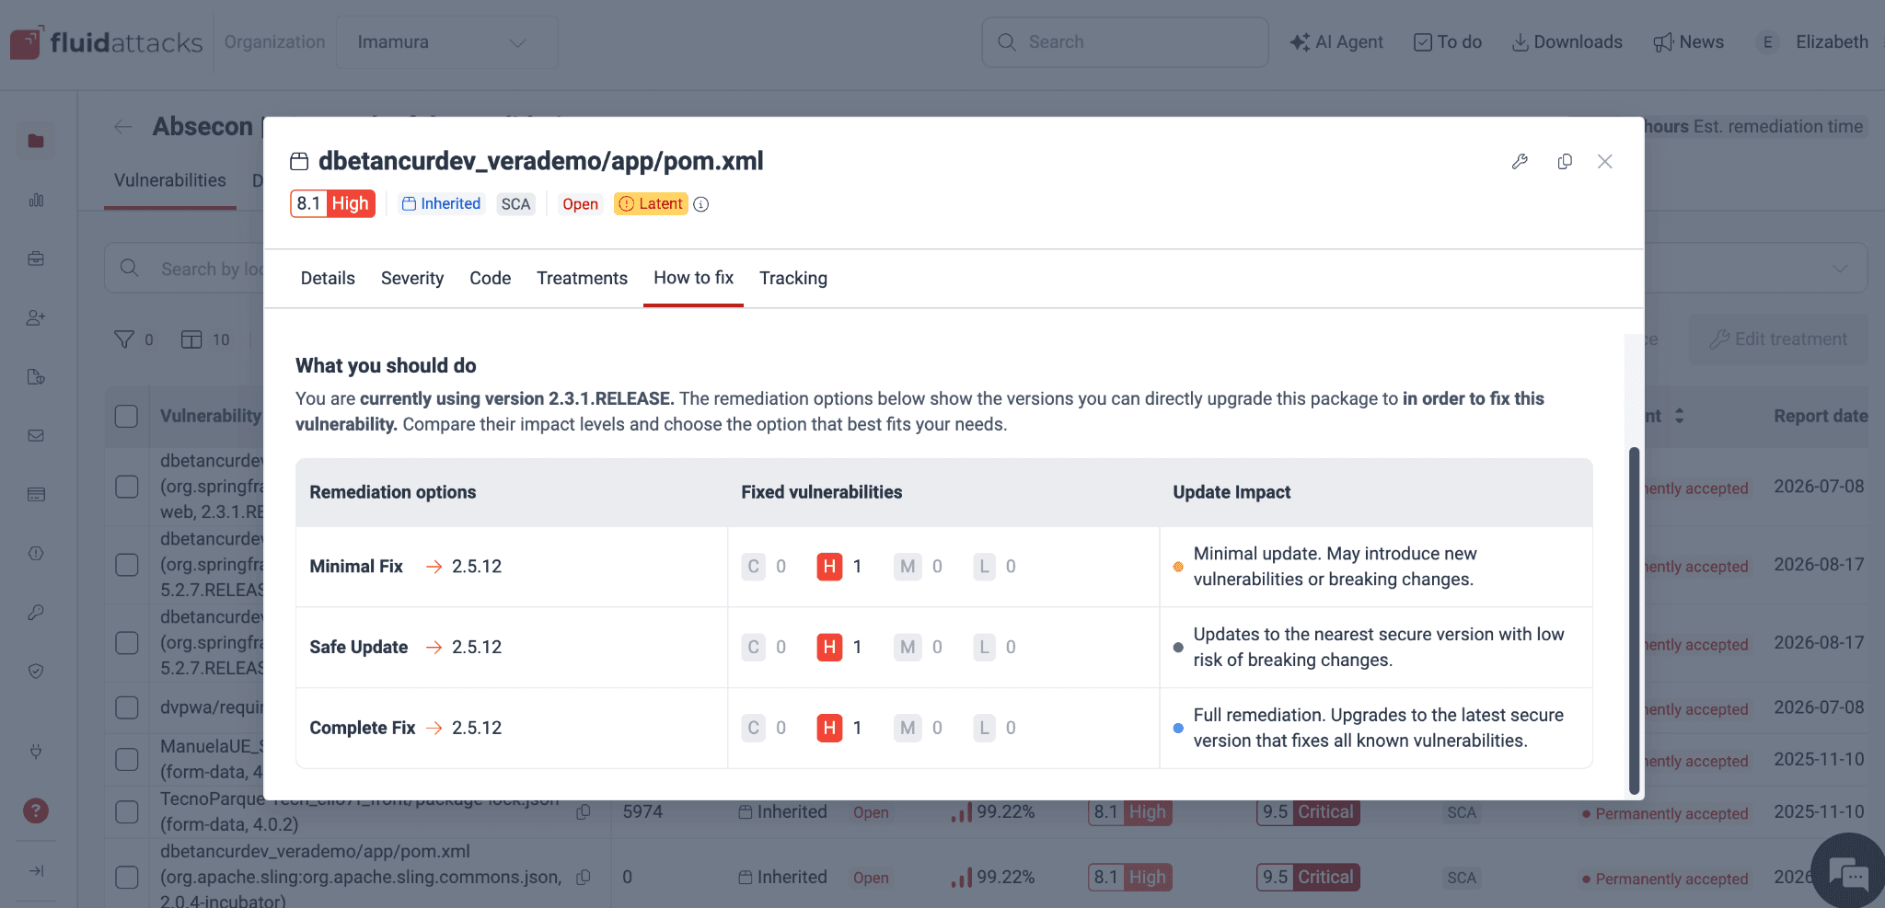Expand the dropdown chevron right of search bar

pyautogui.click(x=1839, y=269)
